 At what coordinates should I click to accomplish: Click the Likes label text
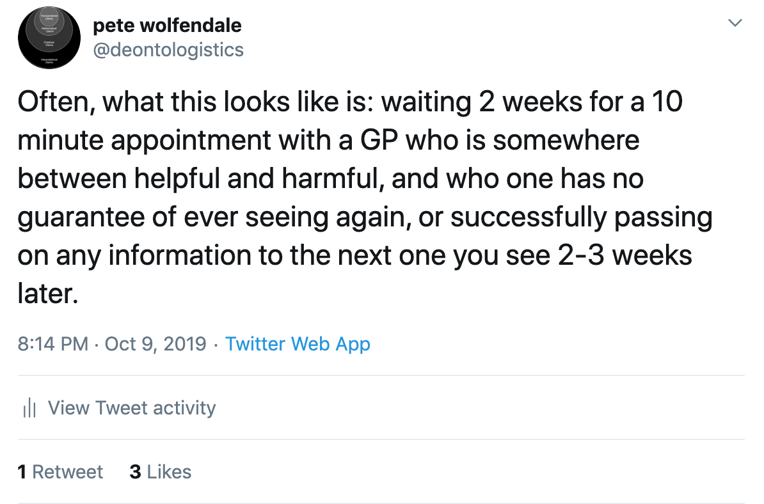[x=169, y=472]
